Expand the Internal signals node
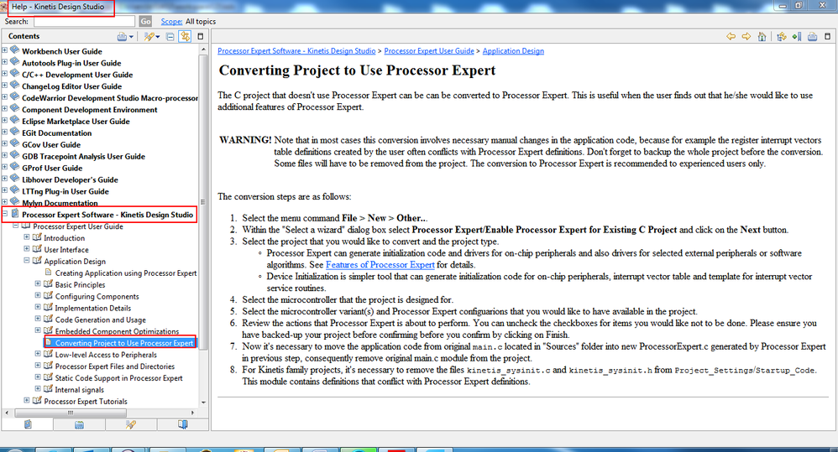The width and height of the screenshot is (838, 452). (38, 388)
